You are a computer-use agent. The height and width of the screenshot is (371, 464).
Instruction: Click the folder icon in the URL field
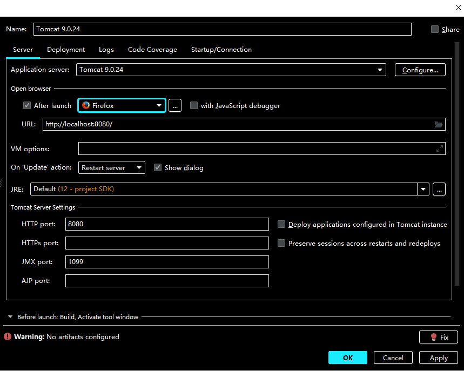tap(438, 124)
